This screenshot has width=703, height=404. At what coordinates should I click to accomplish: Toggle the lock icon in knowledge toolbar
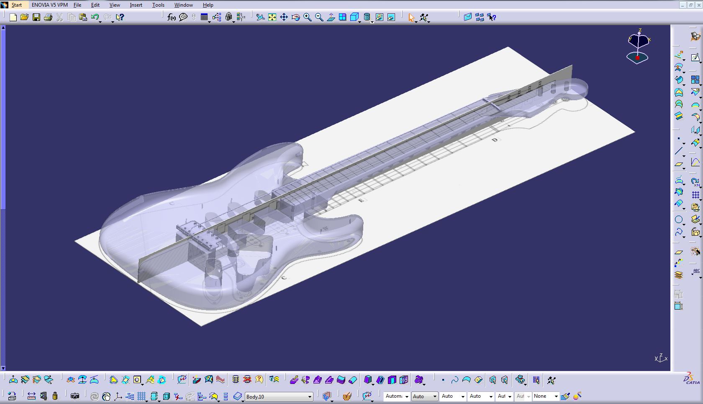(x=228, y=17)
